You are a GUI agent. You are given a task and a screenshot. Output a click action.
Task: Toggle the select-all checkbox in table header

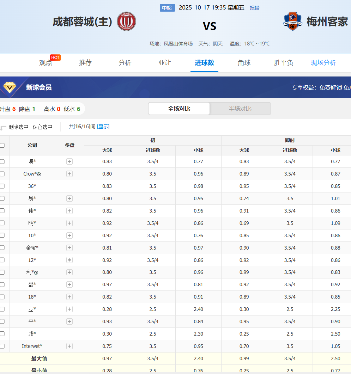pos(2,145)
